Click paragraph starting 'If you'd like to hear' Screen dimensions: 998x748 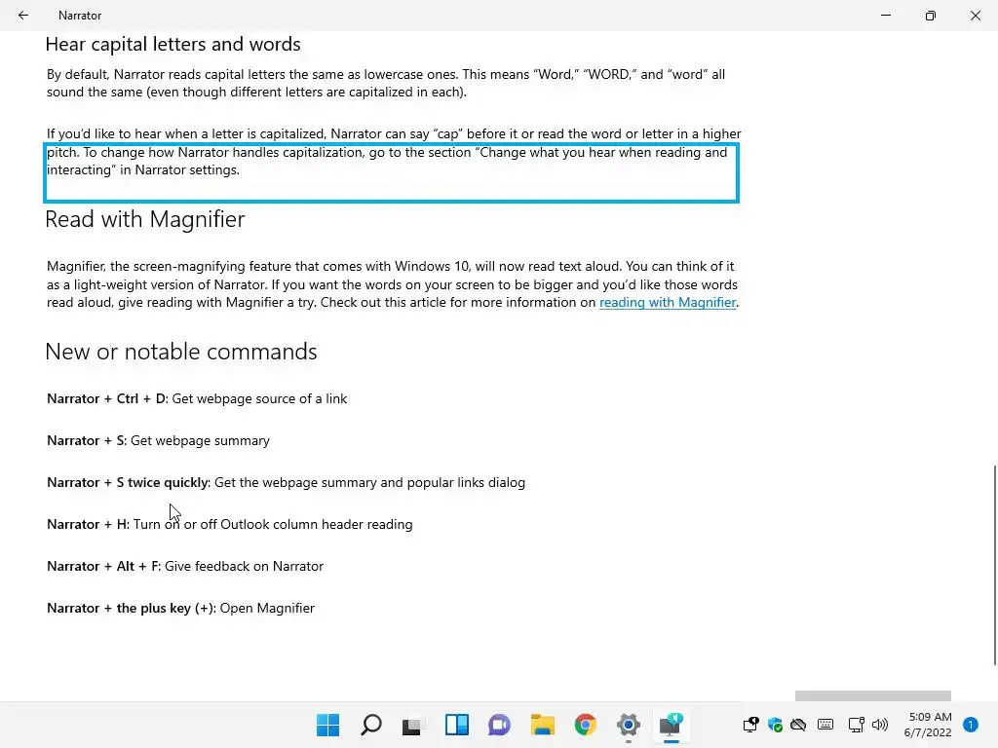click(x=394, y=152)
